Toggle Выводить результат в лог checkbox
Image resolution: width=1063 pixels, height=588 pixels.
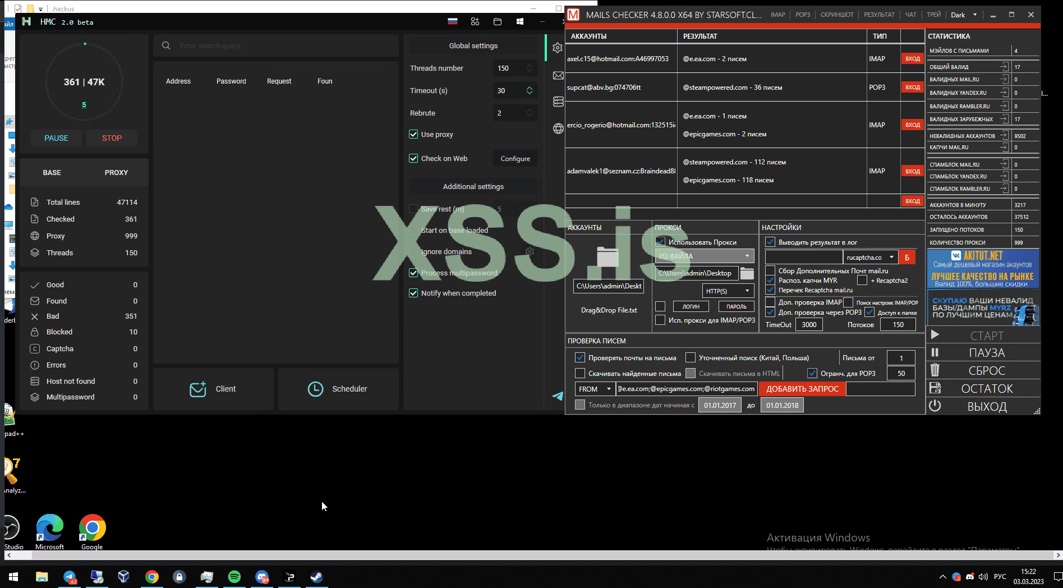click(x=770, y=242)
